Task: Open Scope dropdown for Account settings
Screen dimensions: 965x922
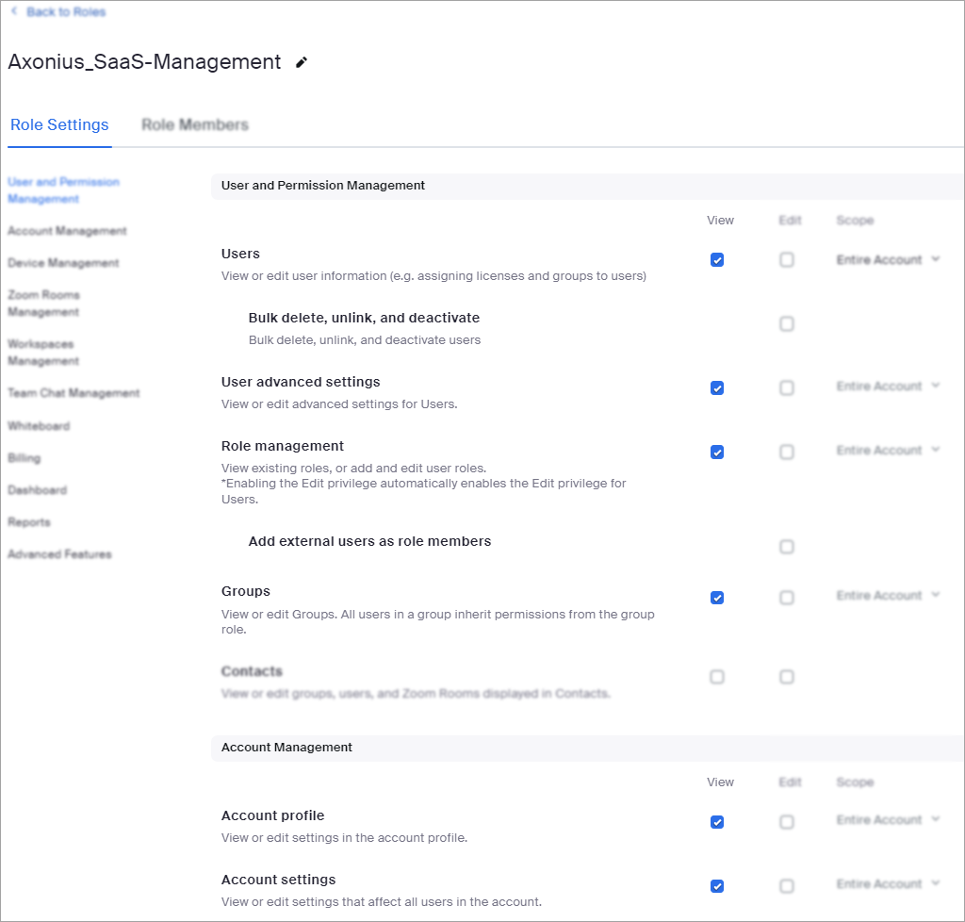Action: [888, 884]
